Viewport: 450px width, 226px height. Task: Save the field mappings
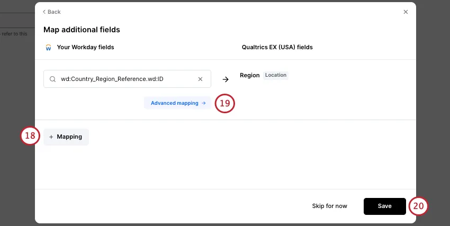384,206
